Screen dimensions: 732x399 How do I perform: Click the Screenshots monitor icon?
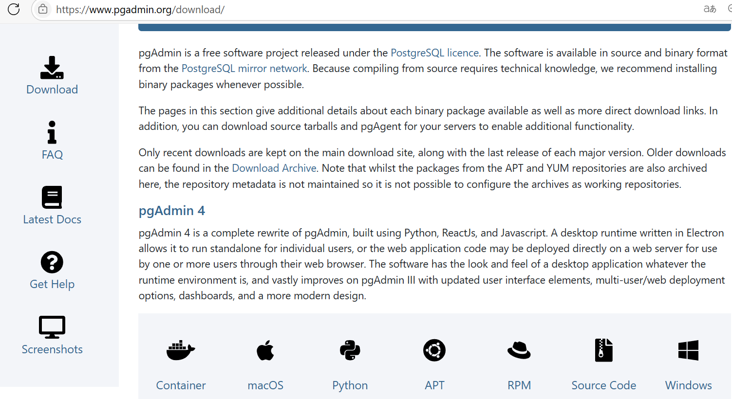(52, 327)
